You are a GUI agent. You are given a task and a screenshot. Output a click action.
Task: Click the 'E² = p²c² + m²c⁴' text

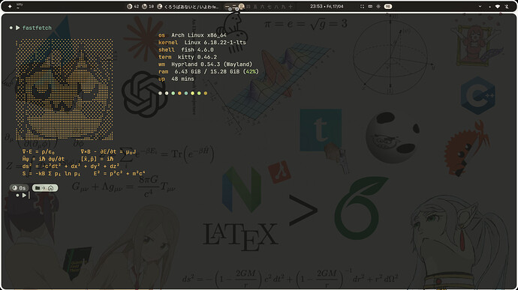[x=119, y=174]
